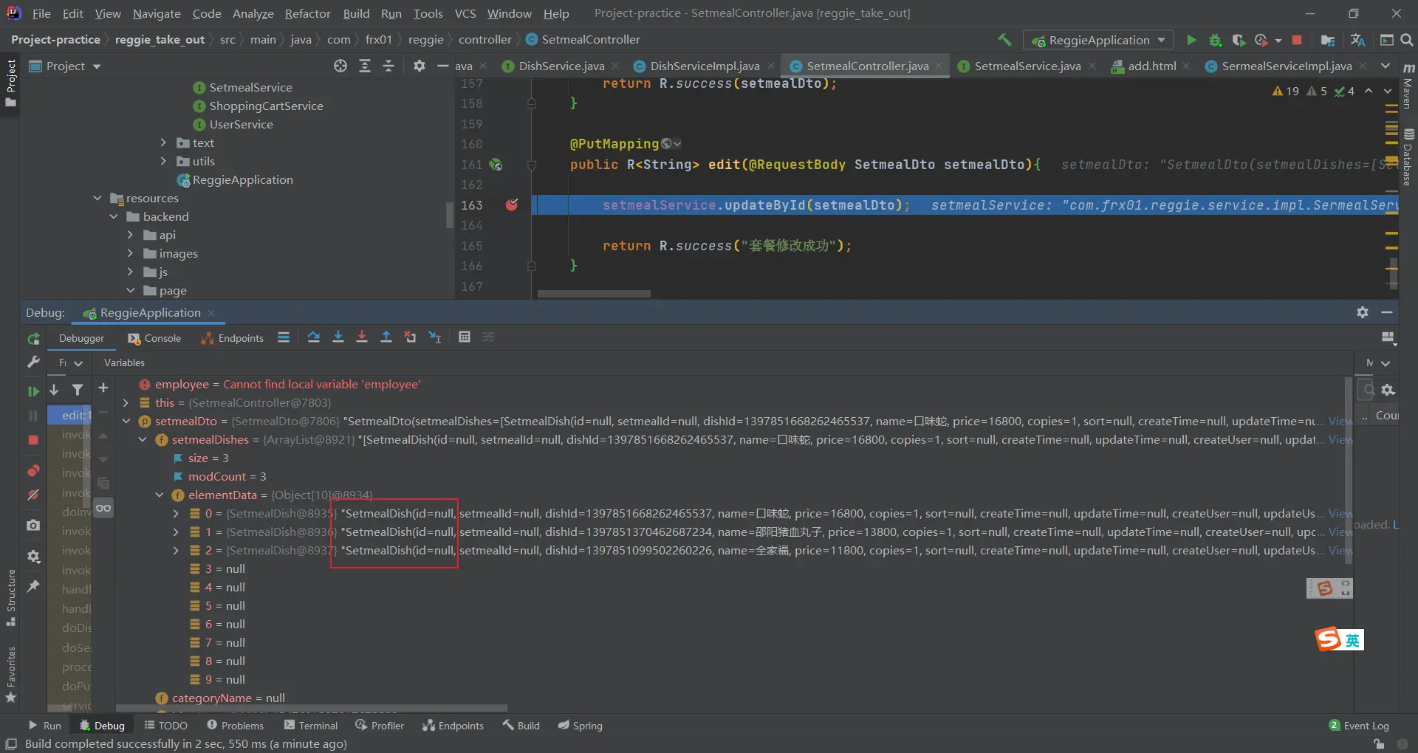
Task: Open Debug panel settings gear
Action: click(x=1363, y=312)
